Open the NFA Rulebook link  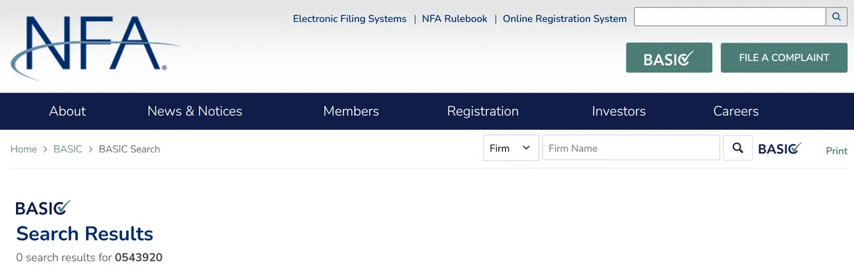(x=455, y=19)
